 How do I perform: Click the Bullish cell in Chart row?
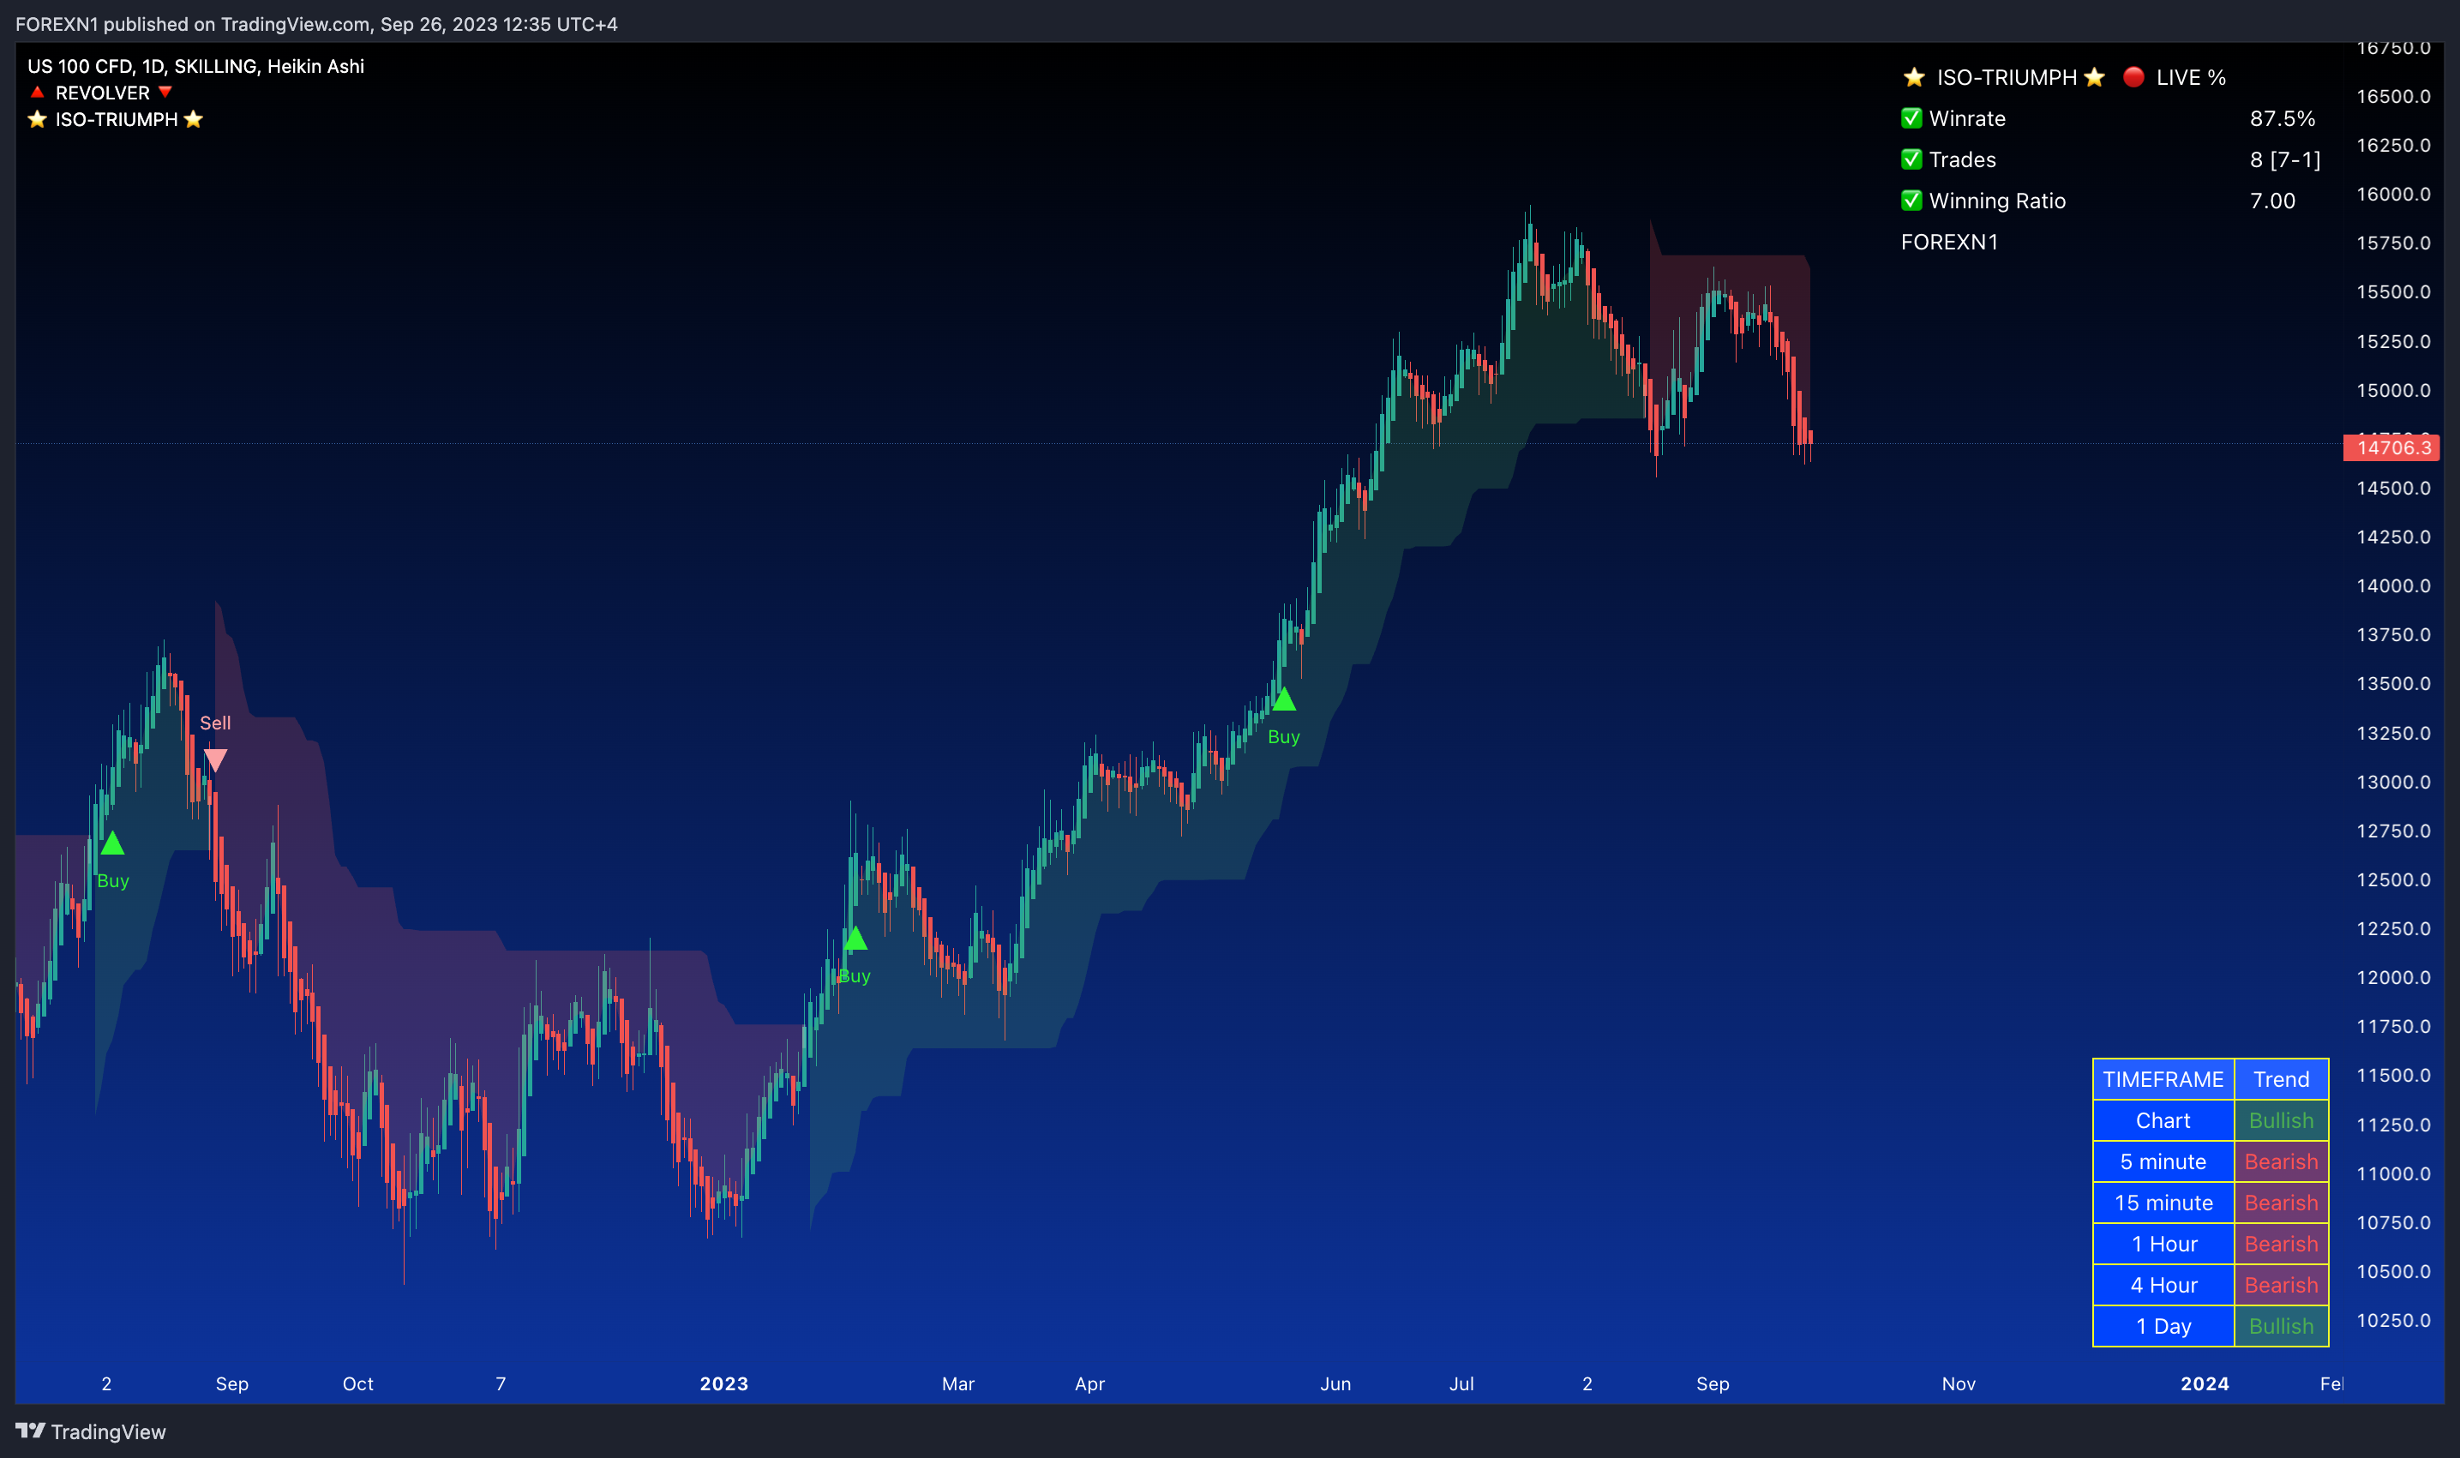coord(2281,1120)
